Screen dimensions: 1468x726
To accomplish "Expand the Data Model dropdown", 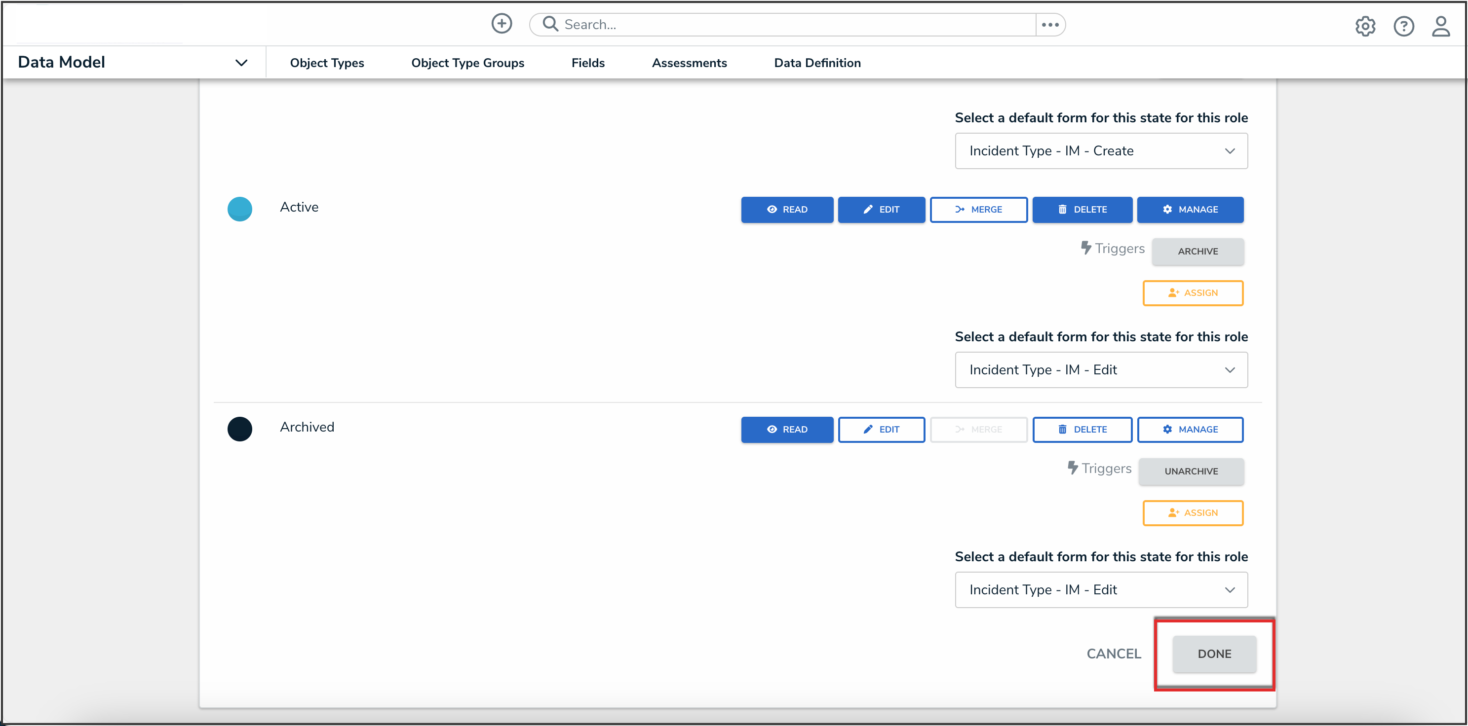I will 241,63.
